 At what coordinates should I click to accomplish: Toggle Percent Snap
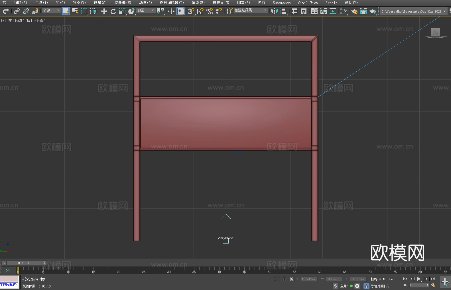click(x=210, y=11)
